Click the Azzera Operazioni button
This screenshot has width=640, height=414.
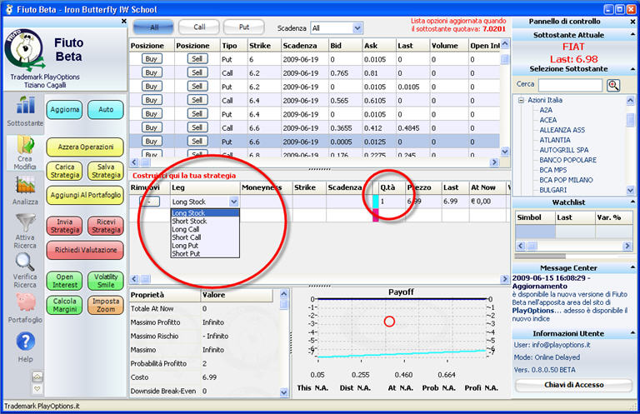[x=85, y=147]
